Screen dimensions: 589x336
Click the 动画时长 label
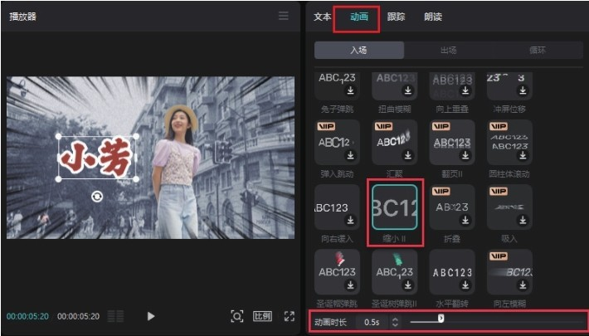(x=330, y=322)
